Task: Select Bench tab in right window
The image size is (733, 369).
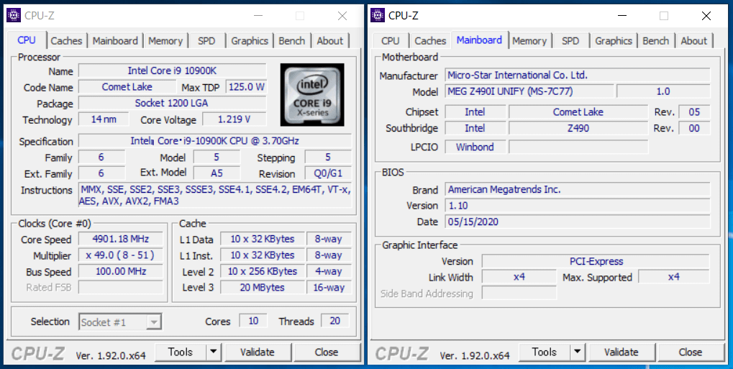Action: pyautogui.click(x=656, y=41)
